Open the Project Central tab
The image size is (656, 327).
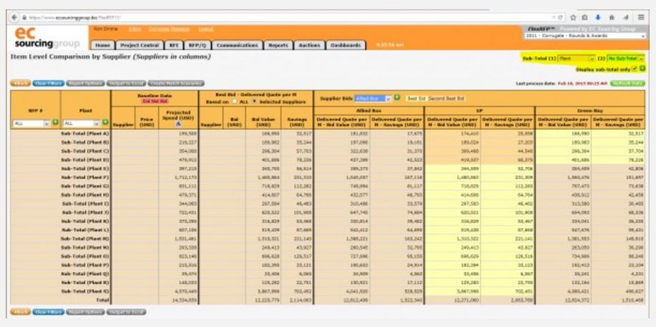pyautogui.click(x=139, y=45)
